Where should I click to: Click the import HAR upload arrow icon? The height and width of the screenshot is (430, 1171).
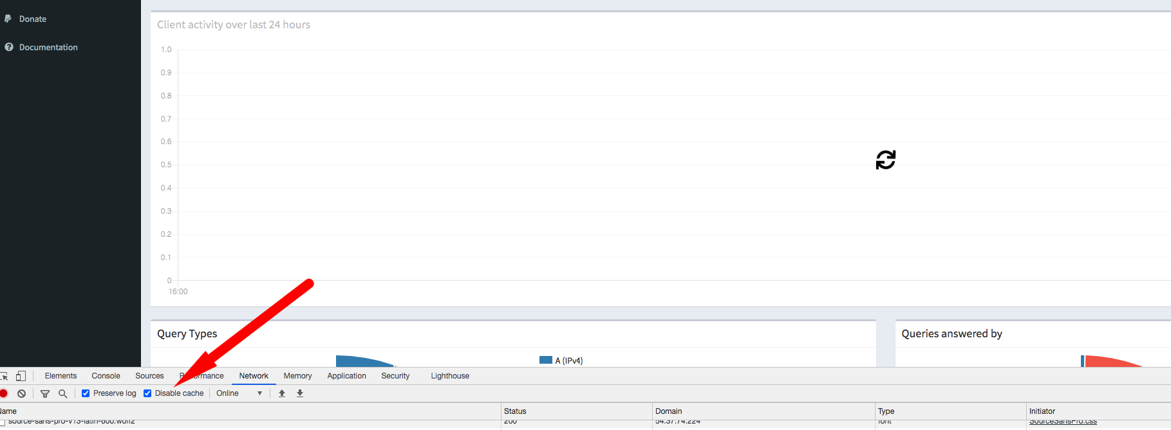(x=282, y=393)
